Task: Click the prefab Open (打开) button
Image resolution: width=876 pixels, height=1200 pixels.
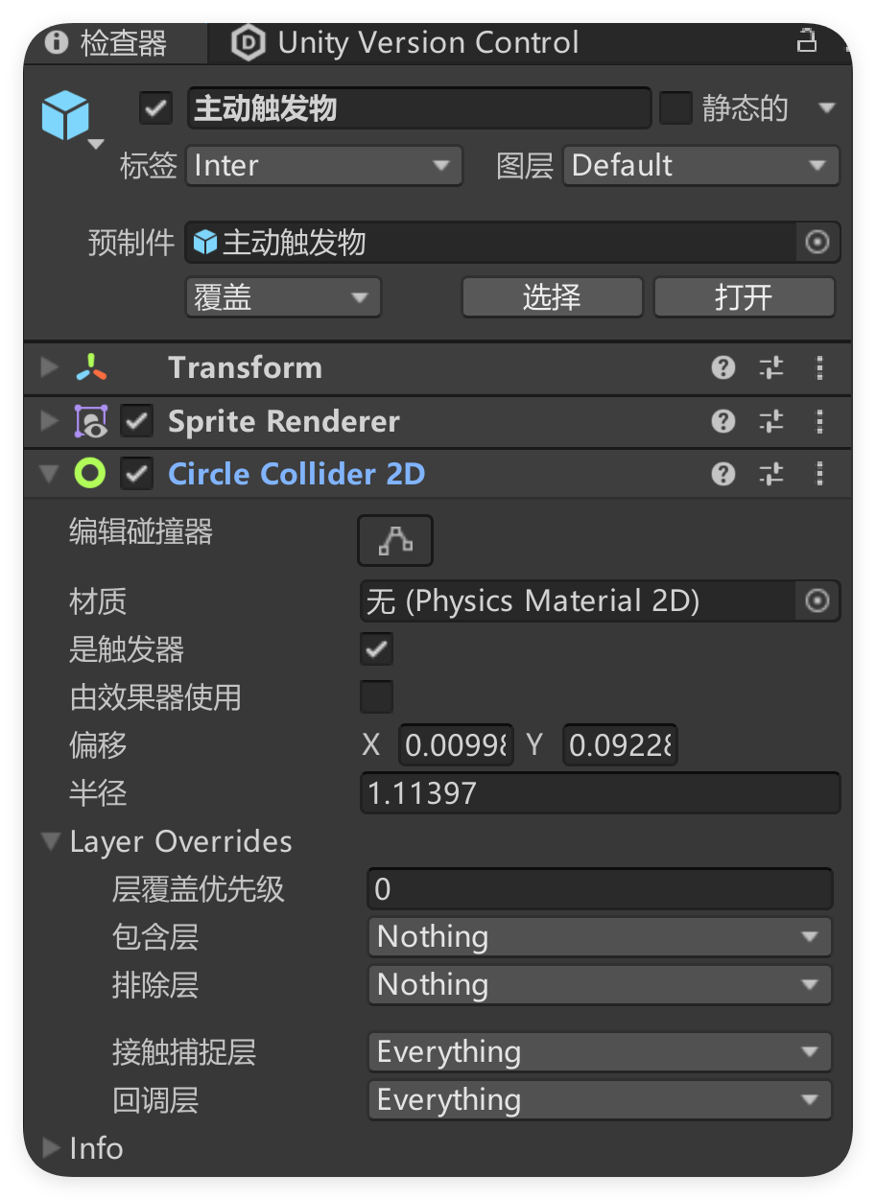Action: [744, 297]
